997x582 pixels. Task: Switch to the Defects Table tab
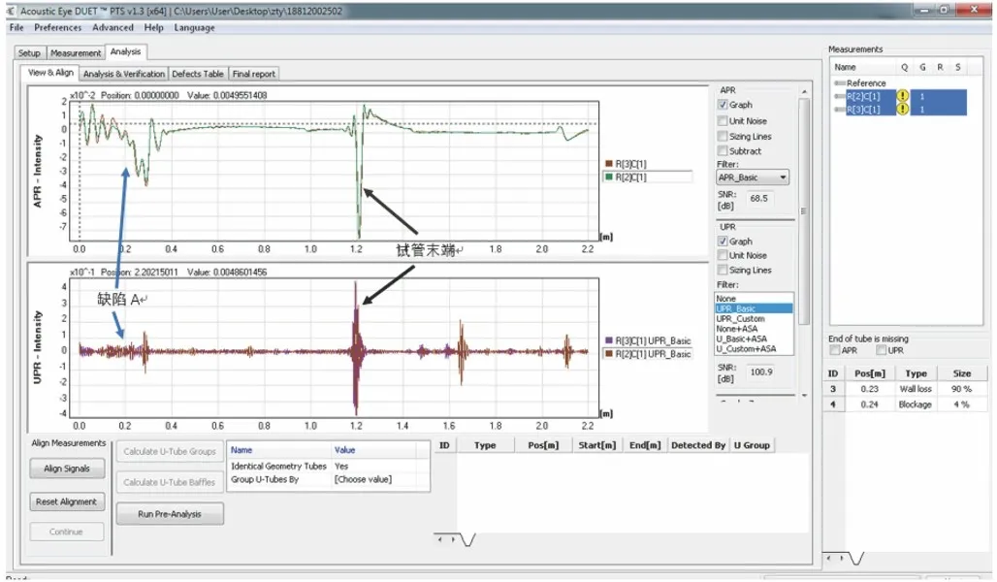click(199, 74)
